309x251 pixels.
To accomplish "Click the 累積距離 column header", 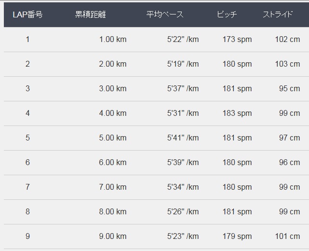I will click(91, 14).
